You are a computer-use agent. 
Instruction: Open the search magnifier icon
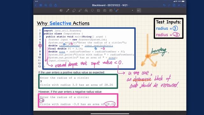46,5
